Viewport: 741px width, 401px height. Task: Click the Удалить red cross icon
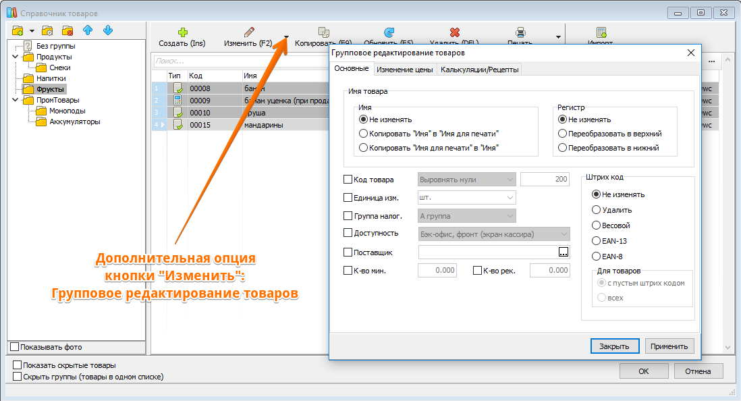point(455,32)
